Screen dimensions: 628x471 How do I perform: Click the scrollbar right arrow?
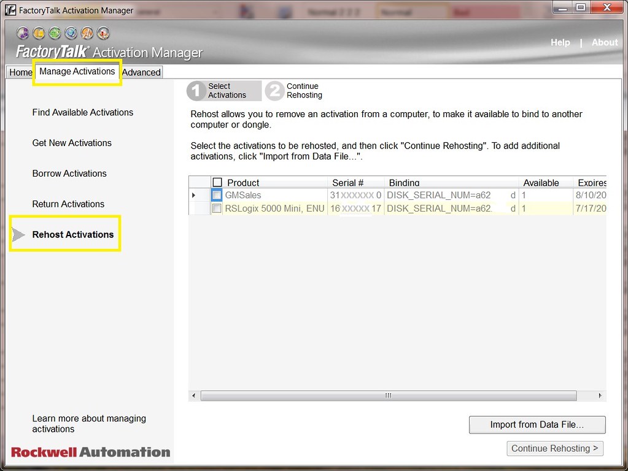tap(600, 396)
